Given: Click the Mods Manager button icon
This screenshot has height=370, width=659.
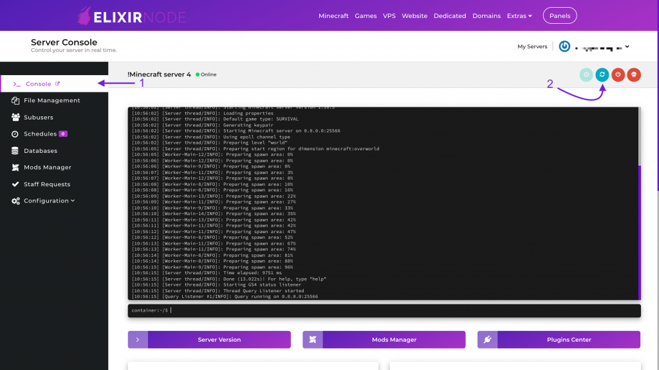Looking at the screenshot, I should point(313,340).
